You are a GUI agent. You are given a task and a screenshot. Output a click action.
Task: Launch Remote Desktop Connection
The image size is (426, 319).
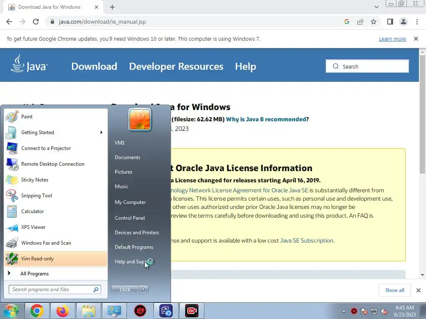(56, 164)
